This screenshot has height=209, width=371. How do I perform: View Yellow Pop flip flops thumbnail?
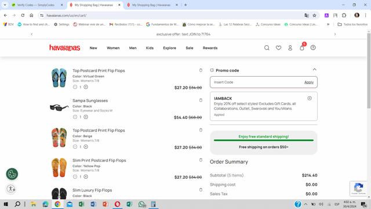pyautogui.click(x=59, y=168)
